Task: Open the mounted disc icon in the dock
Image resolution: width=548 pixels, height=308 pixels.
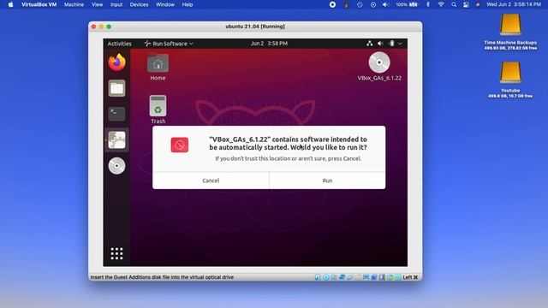Action: 116,166
